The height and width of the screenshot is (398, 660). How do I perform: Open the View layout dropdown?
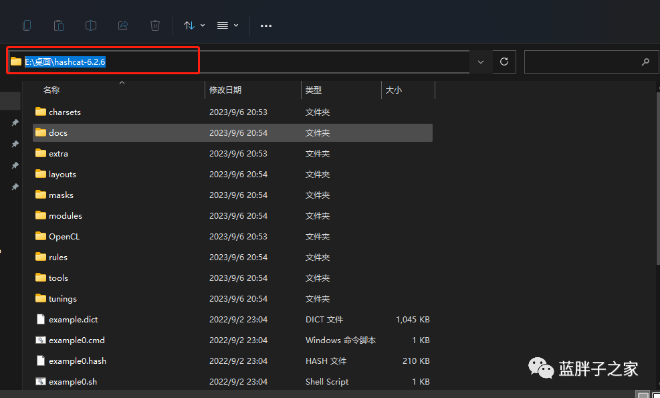tap(228, 25)
